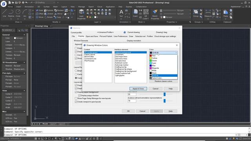Click the Plot printer icon in quick access toolbar
The height and width of the screenshot is (141, 251).
[23, 3]
